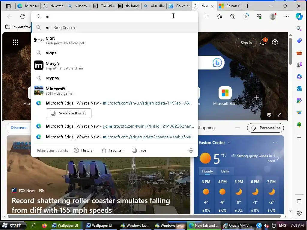This screenshot has width=307, height=230.
Task: Expand the background image fullscreen arrow
Action: [279, 115]
